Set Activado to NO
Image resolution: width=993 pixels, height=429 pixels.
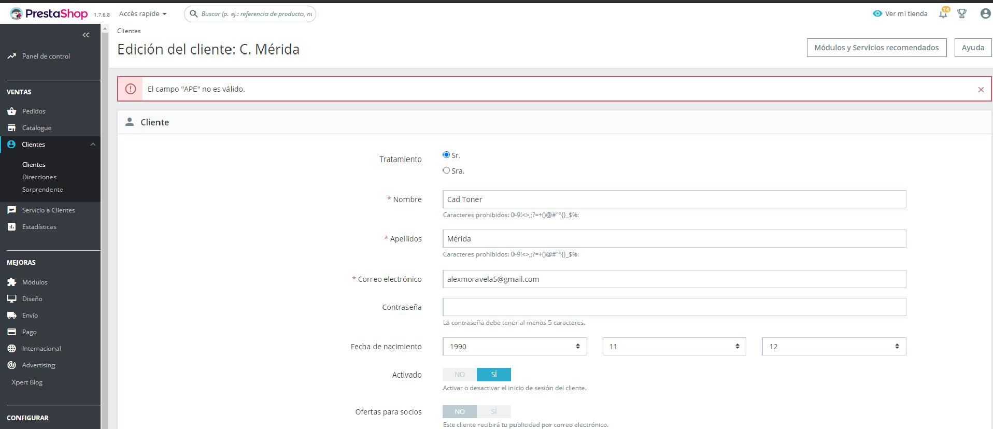tap(460, 375)
